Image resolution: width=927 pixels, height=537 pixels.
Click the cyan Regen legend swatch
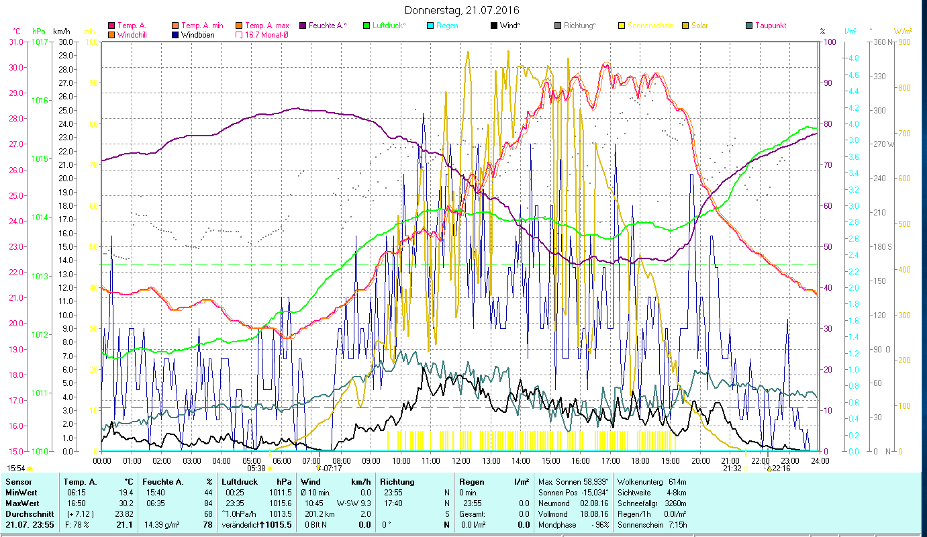click(x=430, y=26)
